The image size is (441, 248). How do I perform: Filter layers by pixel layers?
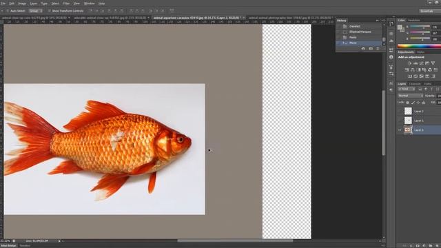420,89
